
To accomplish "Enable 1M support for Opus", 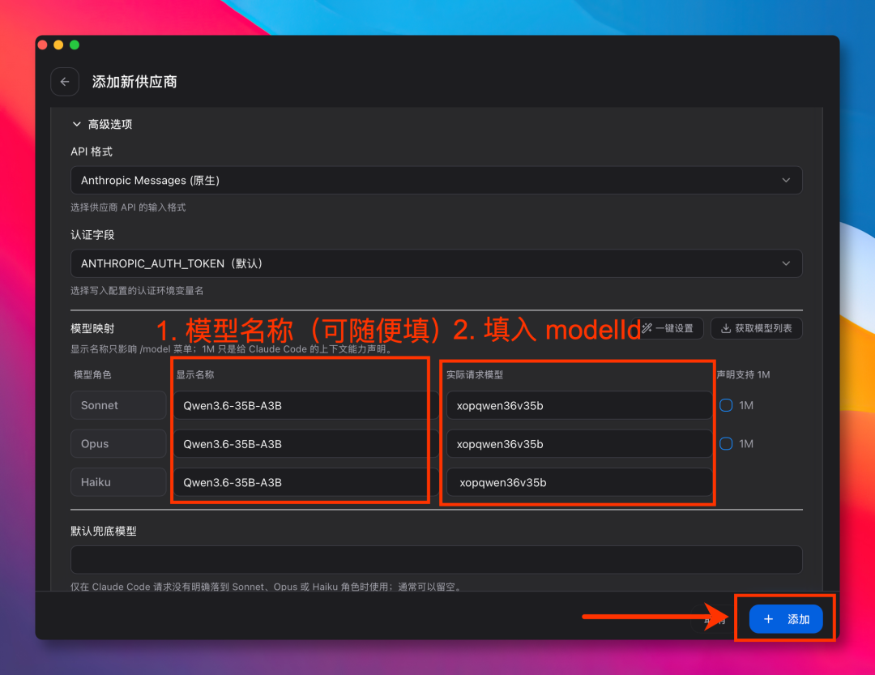I will [726, 444].
